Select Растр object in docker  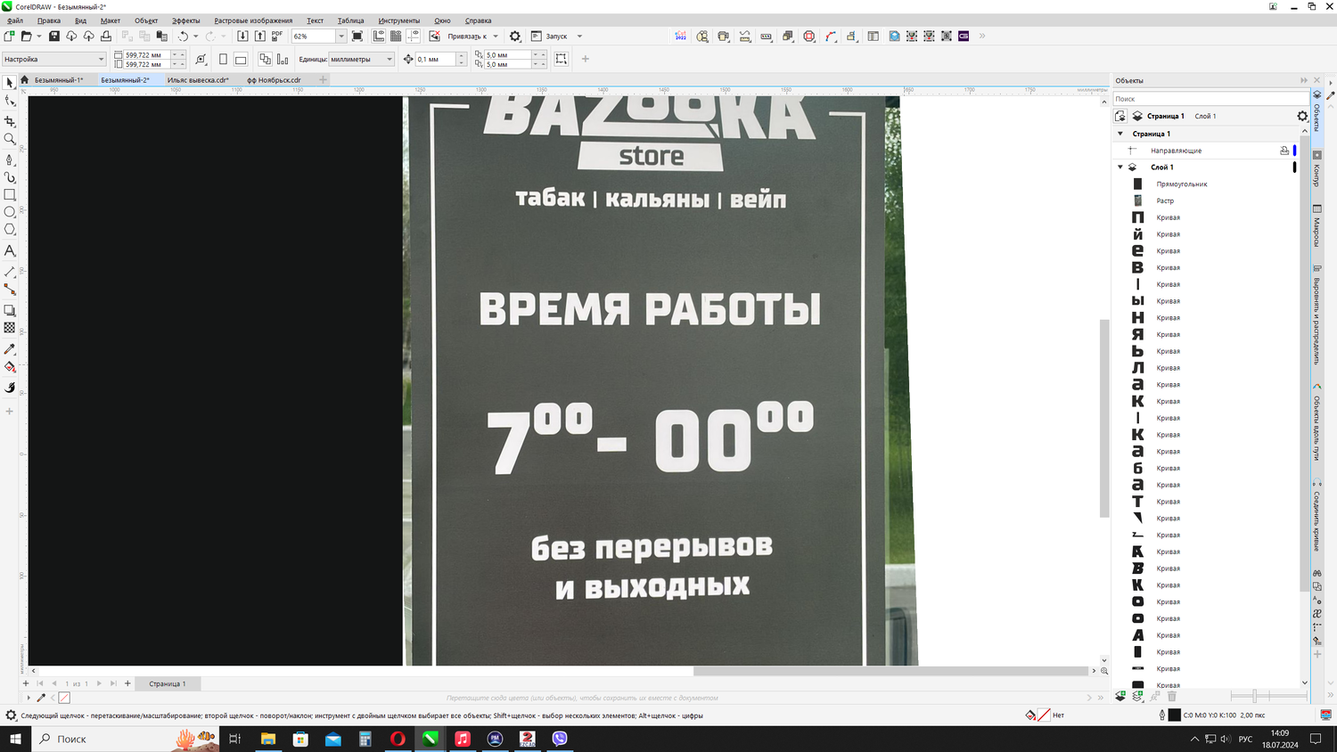click(1165, 201)
